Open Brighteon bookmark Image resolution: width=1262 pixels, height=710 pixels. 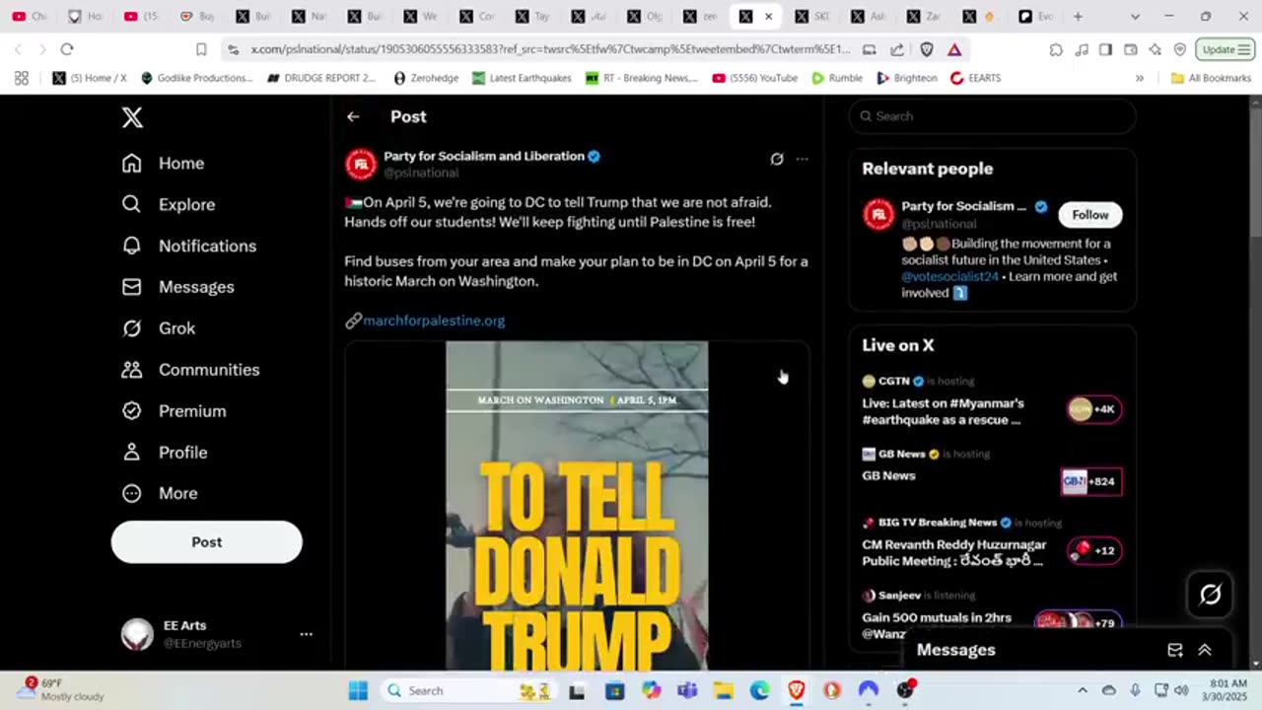907,78
